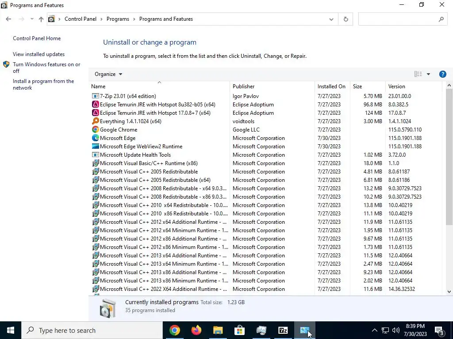The width and height of the screenshot is (453, 339).
Task: Open Install a program from the network
Action: point(43,84)
